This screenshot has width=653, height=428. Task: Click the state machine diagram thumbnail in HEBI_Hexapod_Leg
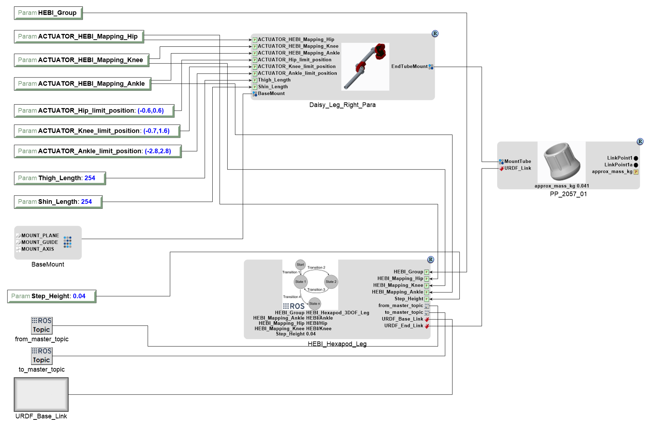tap(310, 285)
